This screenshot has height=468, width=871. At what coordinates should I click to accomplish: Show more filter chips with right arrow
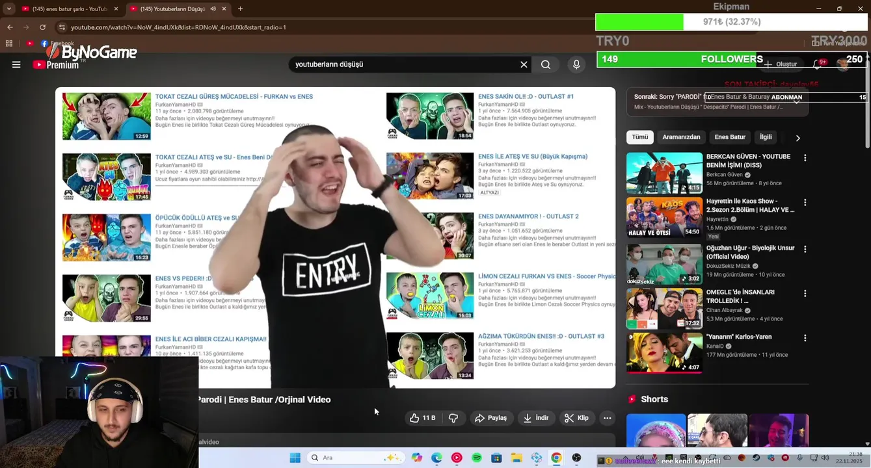tap(797, 138)
